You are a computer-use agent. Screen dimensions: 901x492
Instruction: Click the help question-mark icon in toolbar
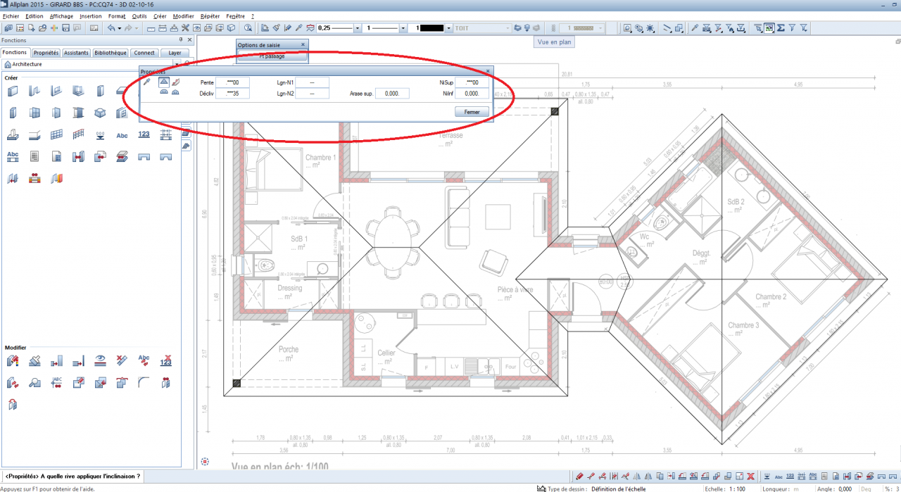click(x=248, y=27)
